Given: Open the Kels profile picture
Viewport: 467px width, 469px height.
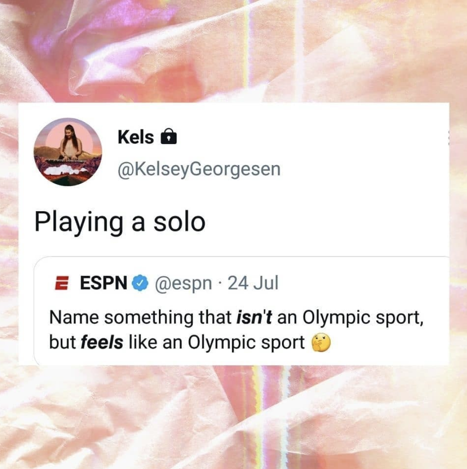Looking at the screenshot, I should coord(68,152).
